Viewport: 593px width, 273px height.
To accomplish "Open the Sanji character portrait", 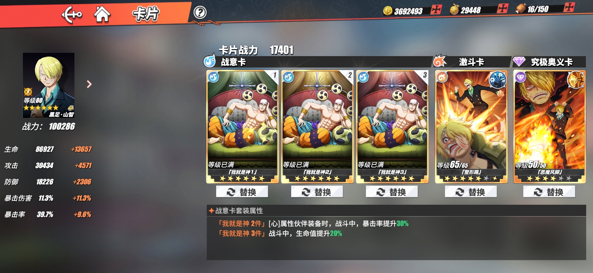I will point(49,85).
